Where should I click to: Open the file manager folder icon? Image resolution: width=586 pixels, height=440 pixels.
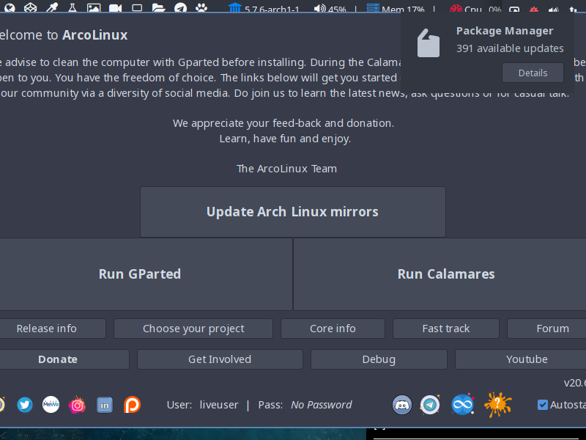(158, 8)
